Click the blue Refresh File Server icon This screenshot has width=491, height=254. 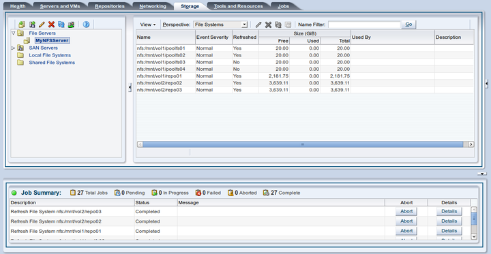61,25
